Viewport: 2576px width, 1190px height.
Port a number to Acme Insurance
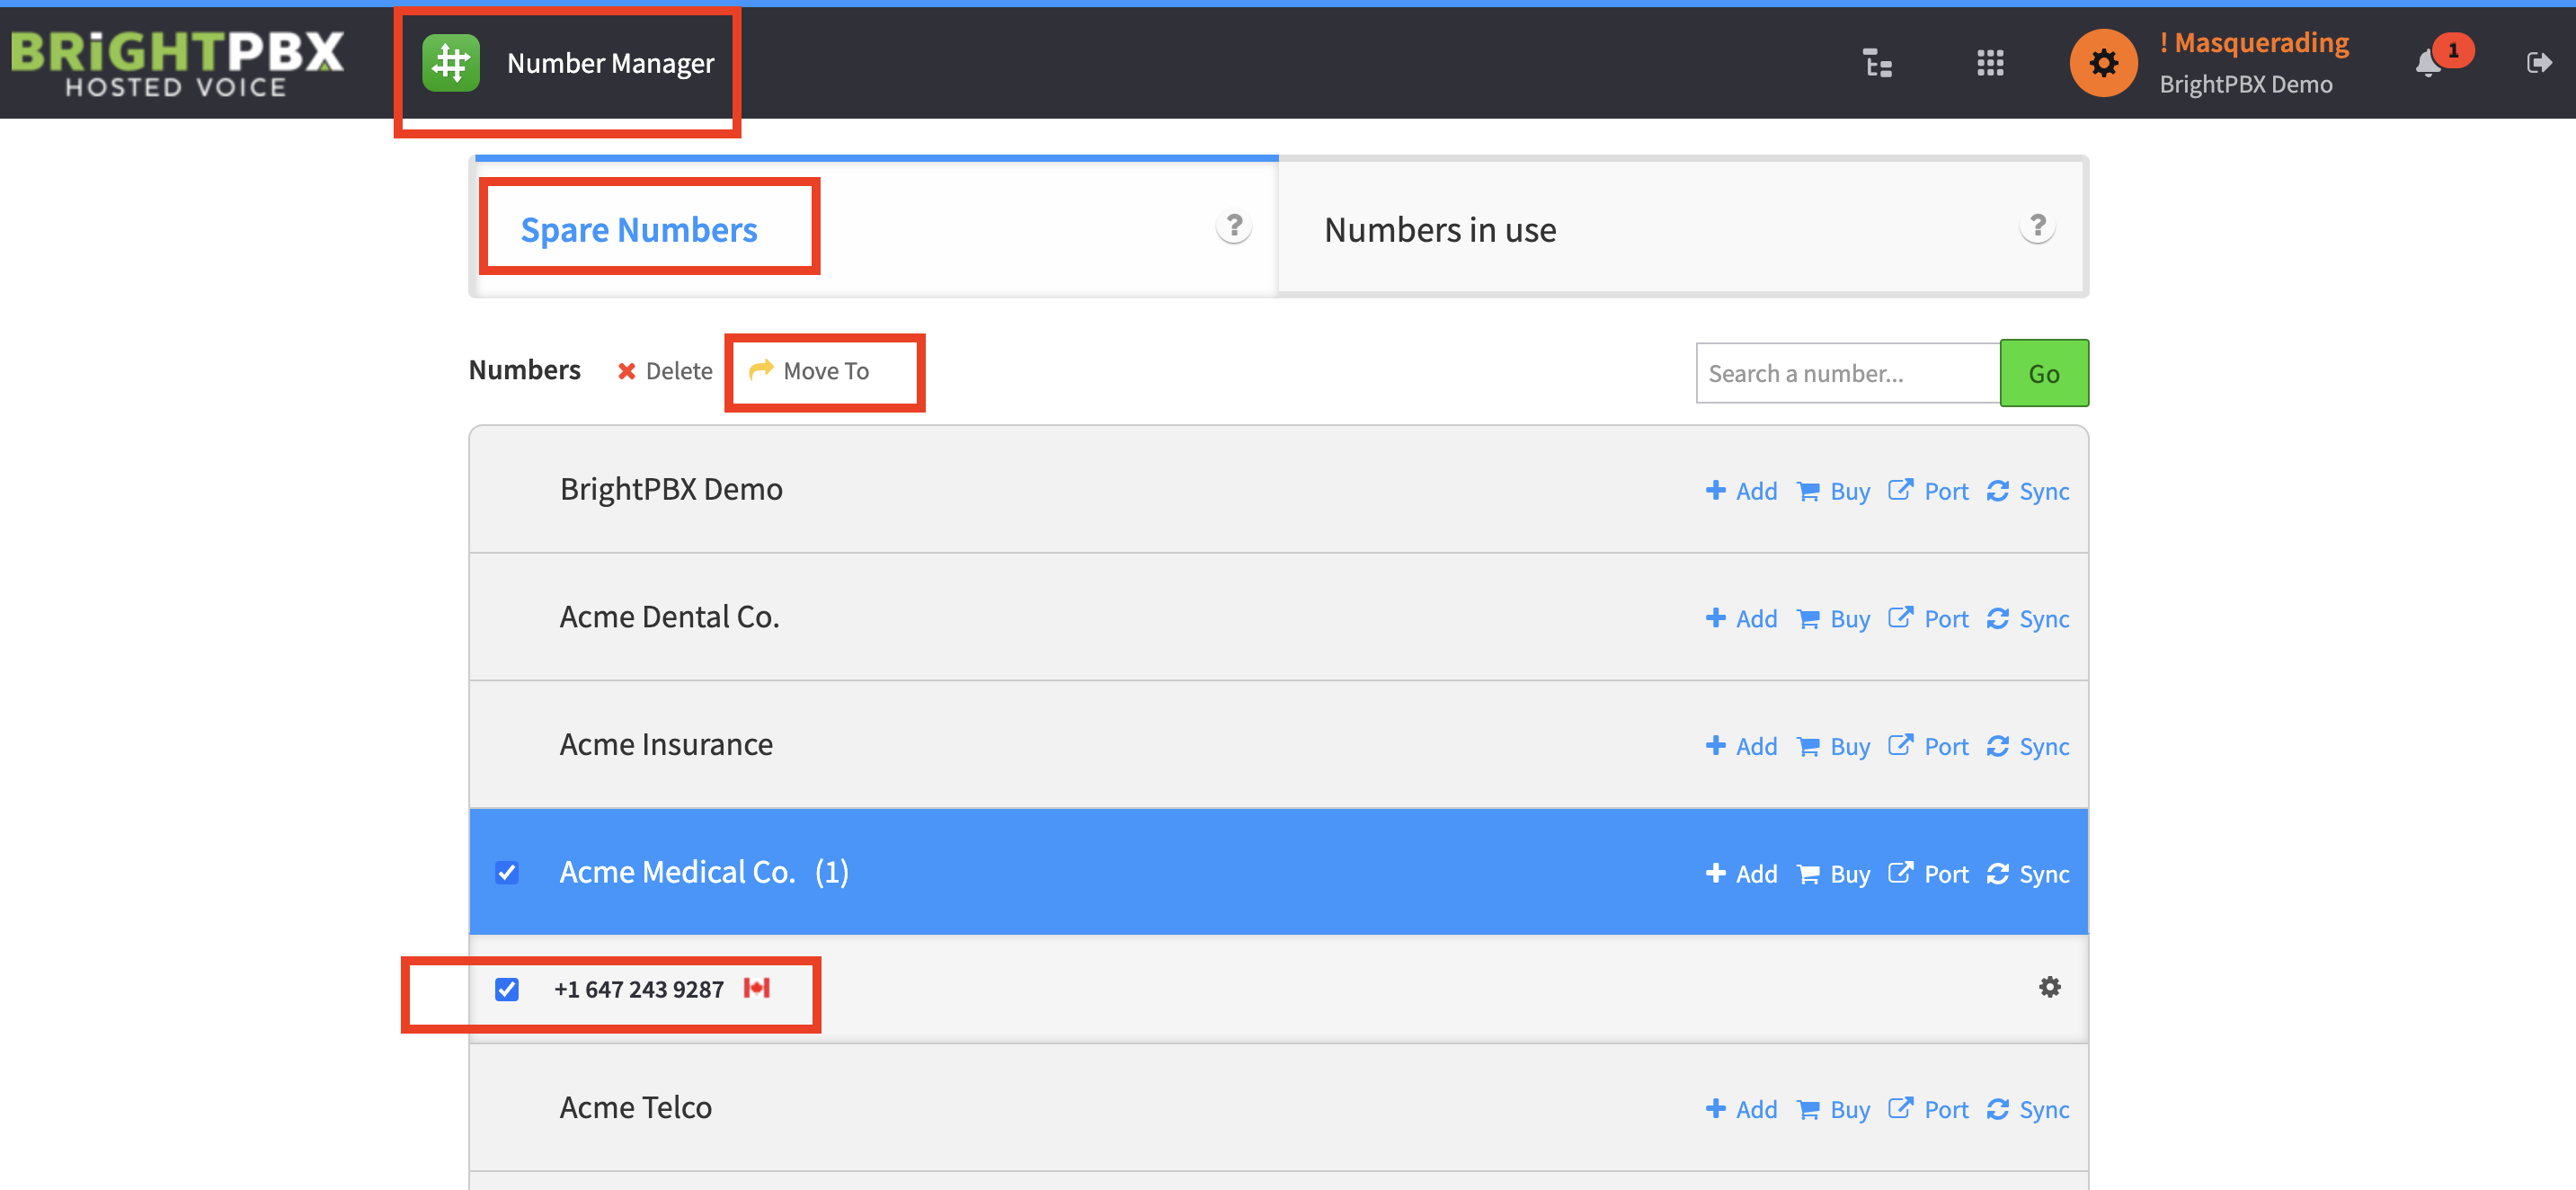1928,746
